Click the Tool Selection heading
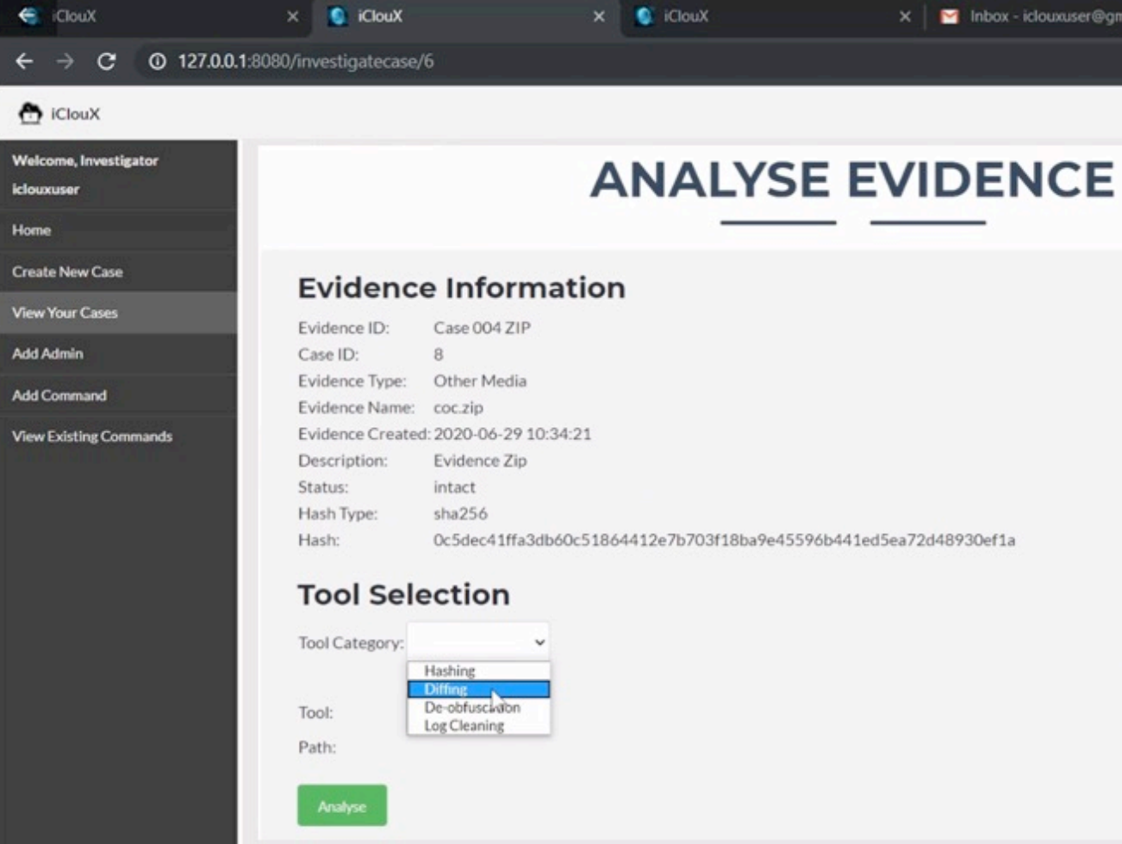Screen dimensions: 1122x844 pos(403,594)
